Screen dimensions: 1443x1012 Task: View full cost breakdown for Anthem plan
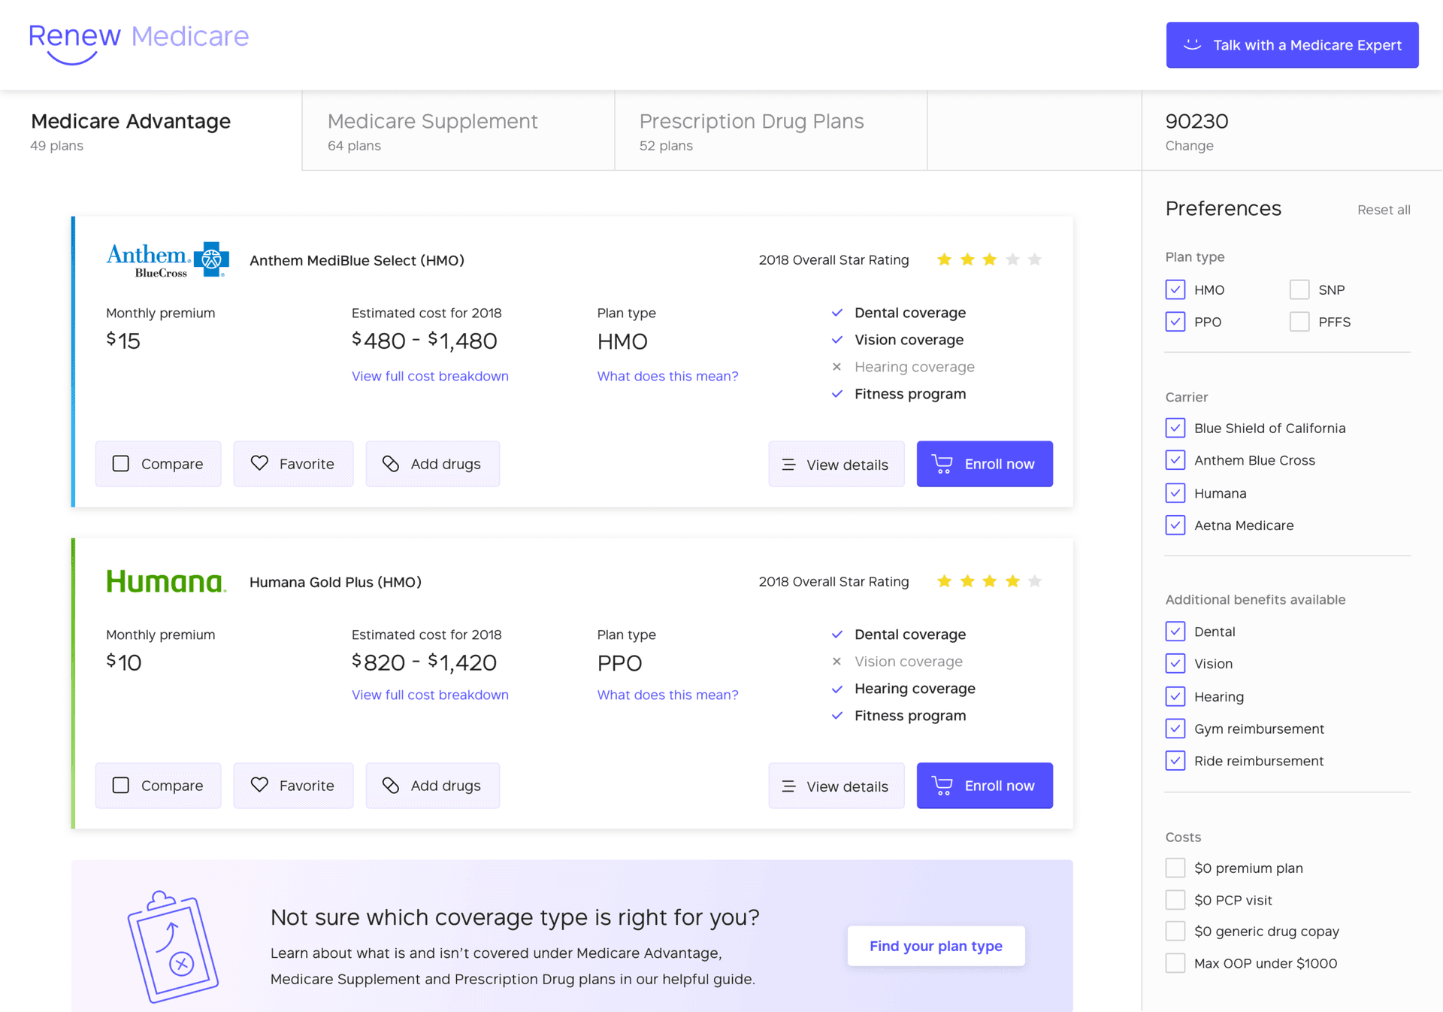tap(430, 376)
